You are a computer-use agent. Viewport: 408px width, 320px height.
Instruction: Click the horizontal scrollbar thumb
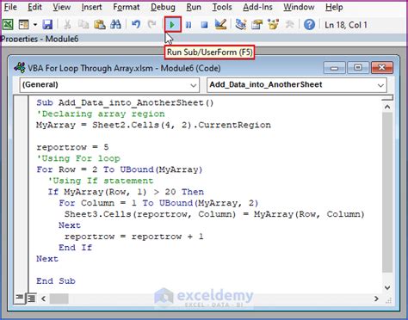click(x=59, y=298)
